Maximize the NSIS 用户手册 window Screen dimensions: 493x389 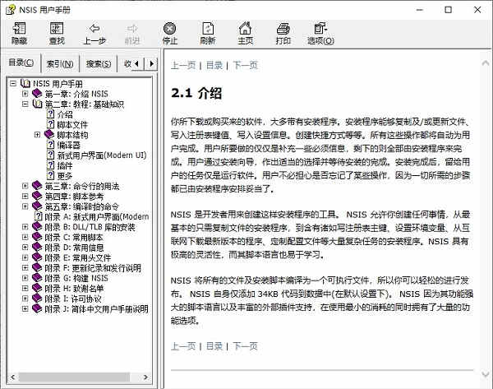[x=449, y=10]
